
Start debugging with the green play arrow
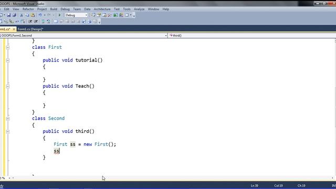pos(59,15)
